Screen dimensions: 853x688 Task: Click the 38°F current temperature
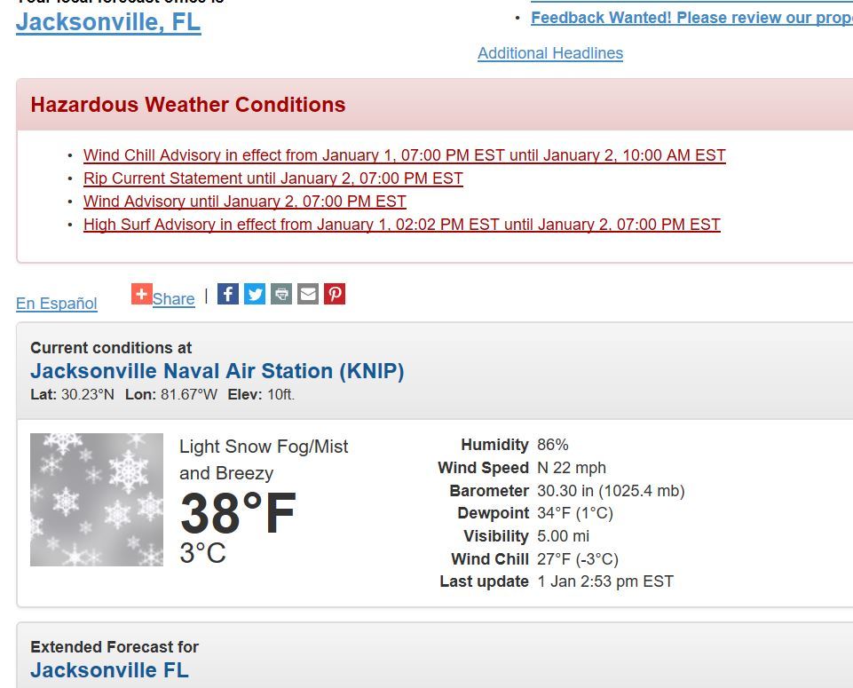coord(238,514)
